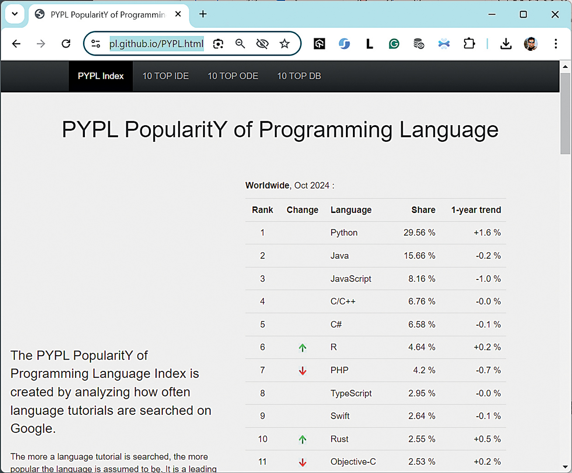The height and width of the screenshot is (473, 572).
Task: Click the forward navigation arrow
Action: pyautogui.click(x=41, y=44)
